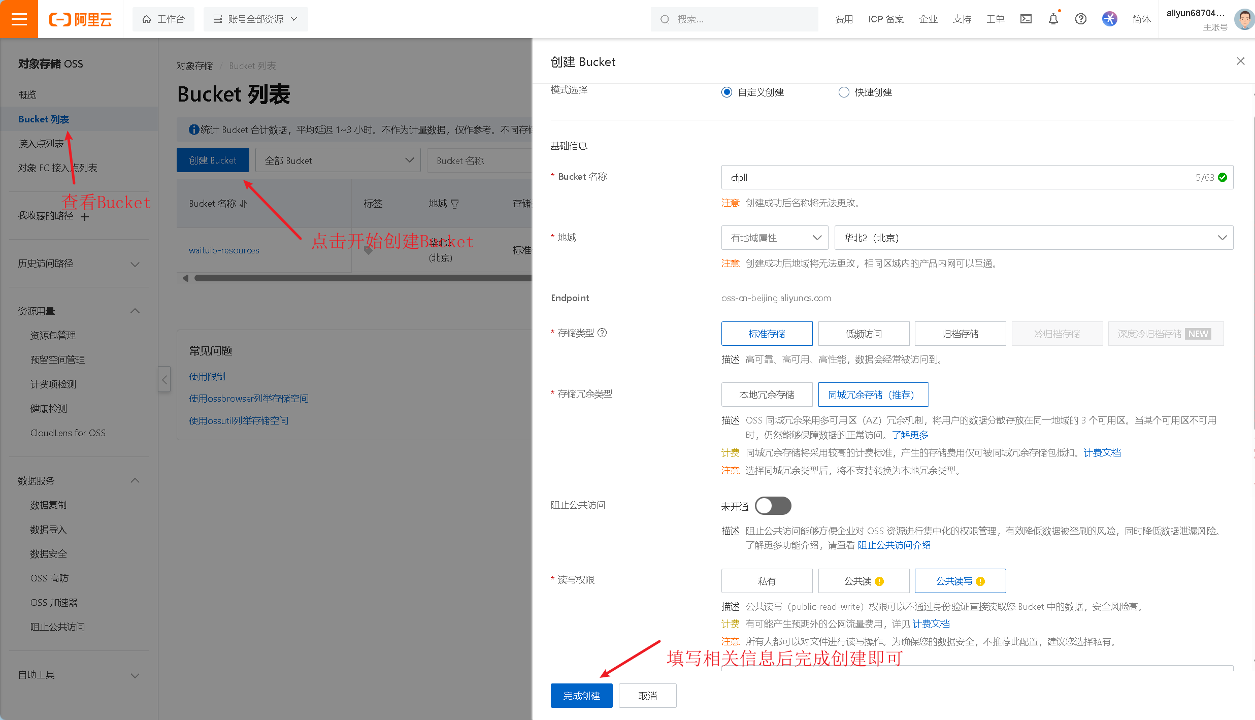Click the AI assistant icon in header
1255x720 pixels.
1109,19
